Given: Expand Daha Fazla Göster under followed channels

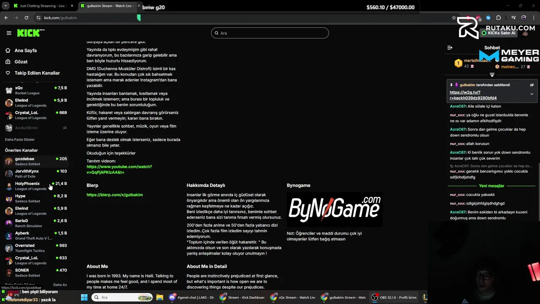Looking at the screenshot, I should tap(20, 139).
